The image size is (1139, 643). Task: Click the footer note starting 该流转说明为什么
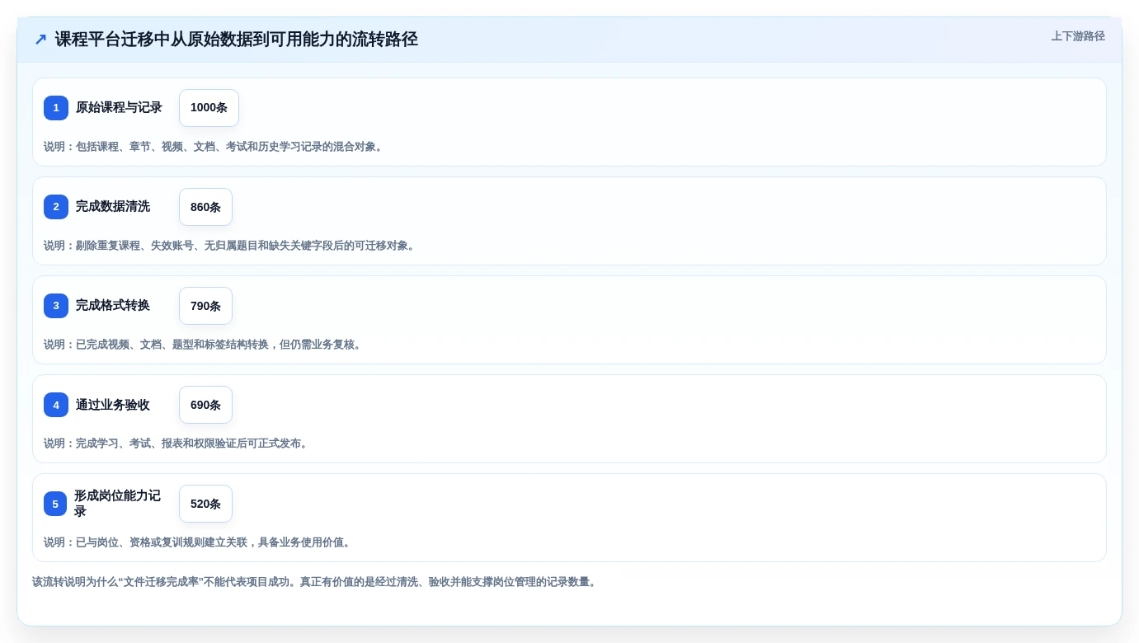[315, 582]
